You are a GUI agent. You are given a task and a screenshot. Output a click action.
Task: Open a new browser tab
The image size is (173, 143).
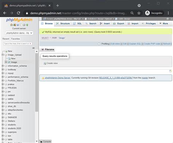click(58, 5)
